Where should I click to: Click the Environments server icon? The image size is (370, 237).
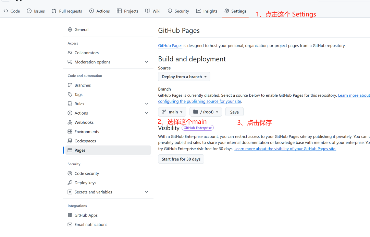pyautogui.click(x=70, y=132)
